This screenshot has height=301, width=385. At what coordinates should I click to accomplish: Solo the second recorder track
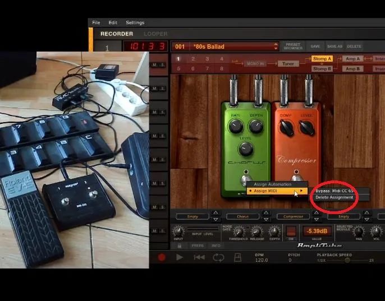pyautogui.click(x=162, y=89)
